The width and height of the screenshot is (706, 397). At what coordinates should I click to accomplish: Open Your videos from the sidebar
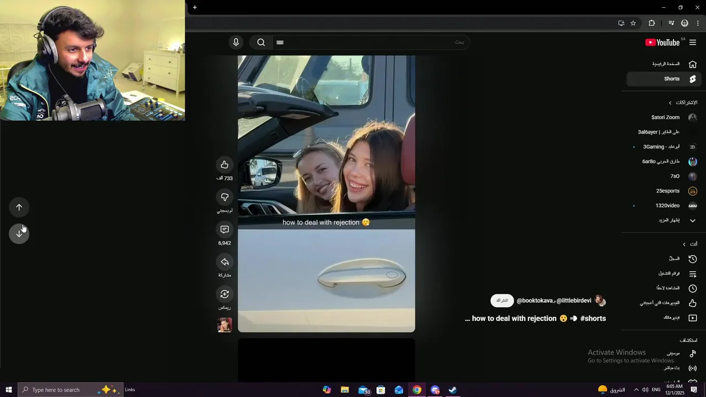pos(664,318)
